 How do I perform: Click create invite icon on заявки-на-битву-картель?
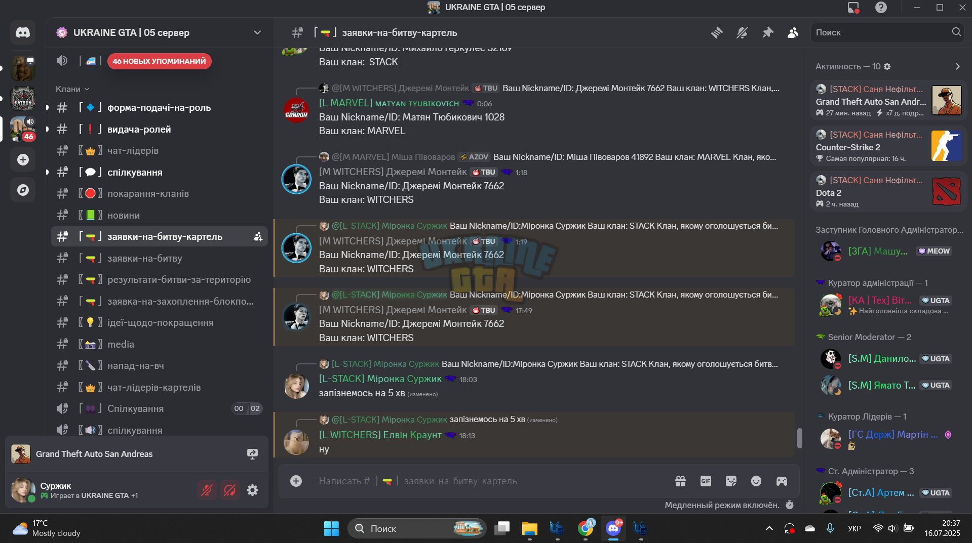click(258, 237)
